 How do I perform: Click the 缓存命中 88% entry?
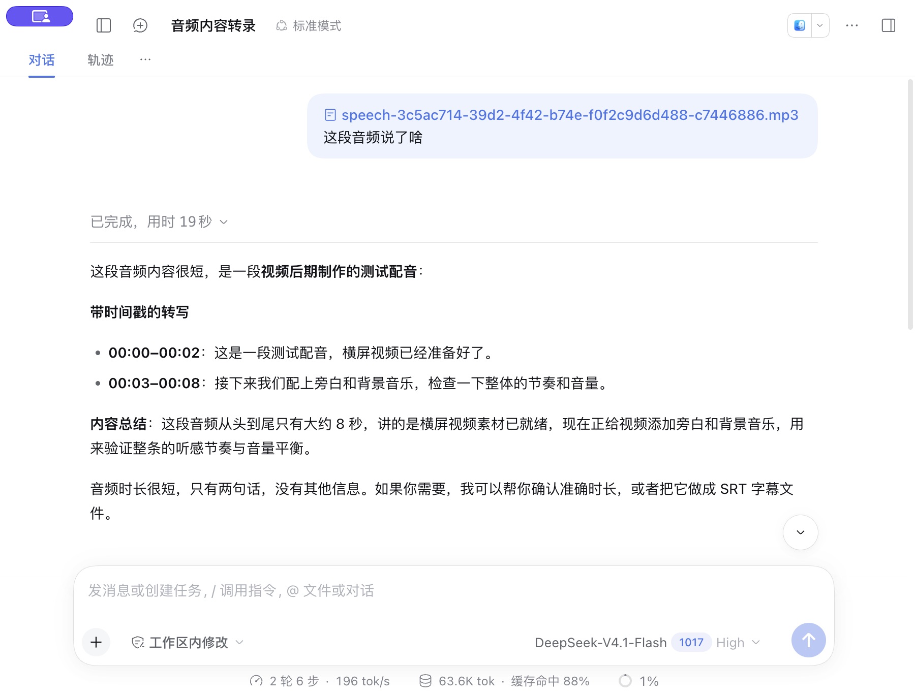pos(551,681)
